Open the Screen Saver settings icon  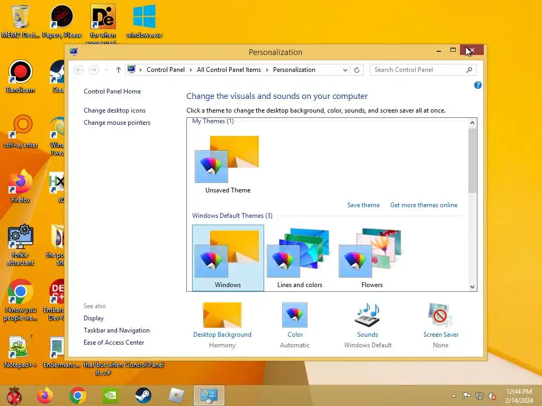440,315
